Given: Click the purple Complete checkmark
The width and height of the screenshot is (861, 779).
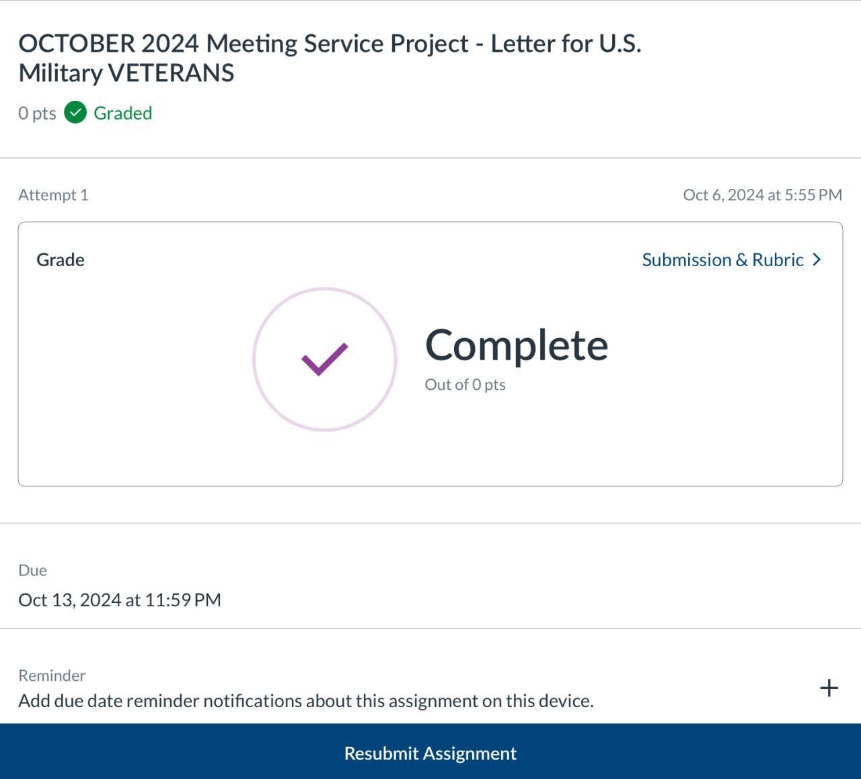Looking at the screenshot, I should (x=324, y=359).
